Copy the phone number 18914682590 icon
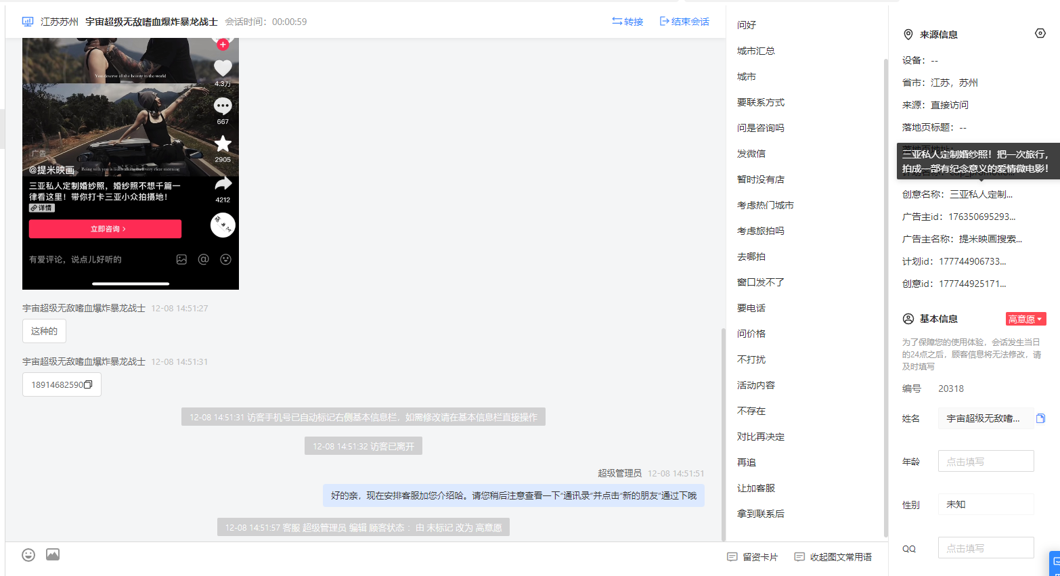 tap(88, 384)
